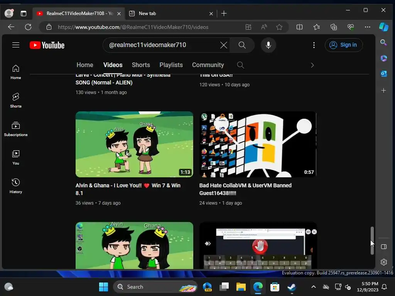
Task: Switch to the channel Home tab
Action: pos(85,65)
